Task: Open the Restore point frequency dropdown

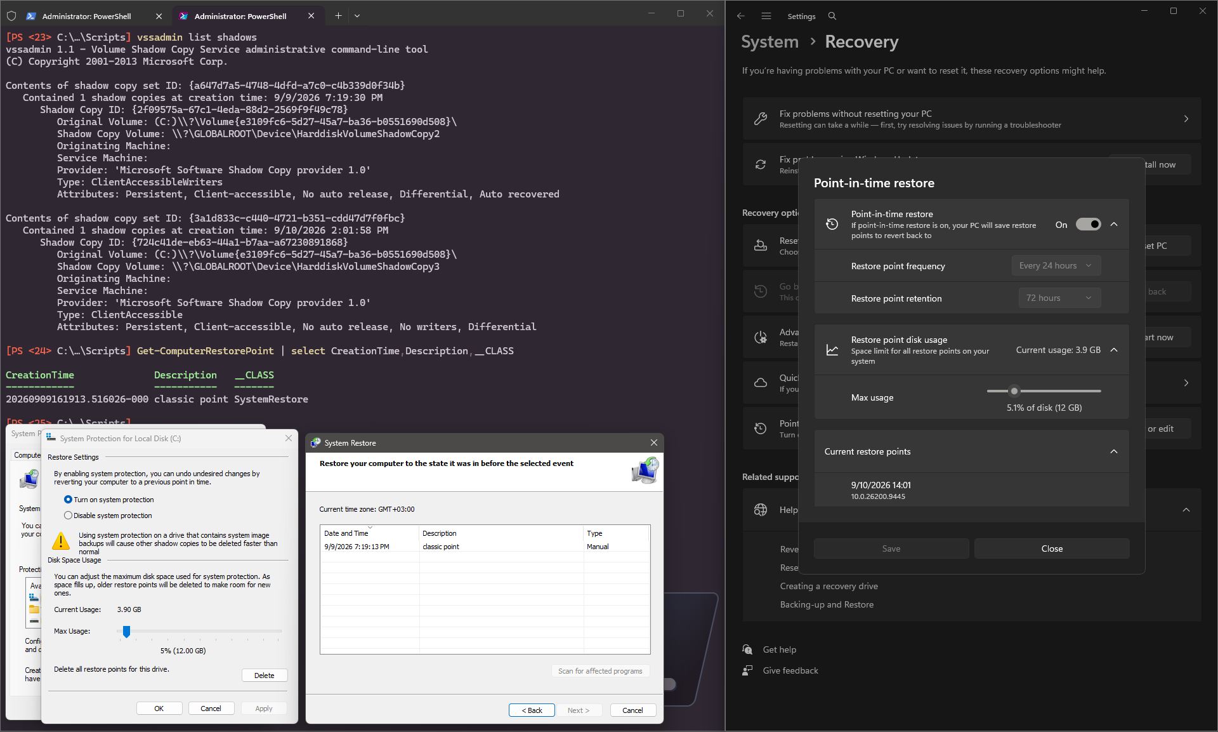Action: pos(1056,266)
